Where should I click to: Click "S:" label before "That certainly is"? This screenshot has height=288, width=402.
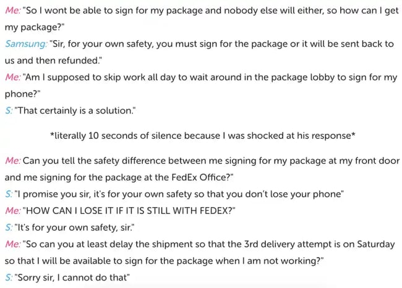(9, 110)
